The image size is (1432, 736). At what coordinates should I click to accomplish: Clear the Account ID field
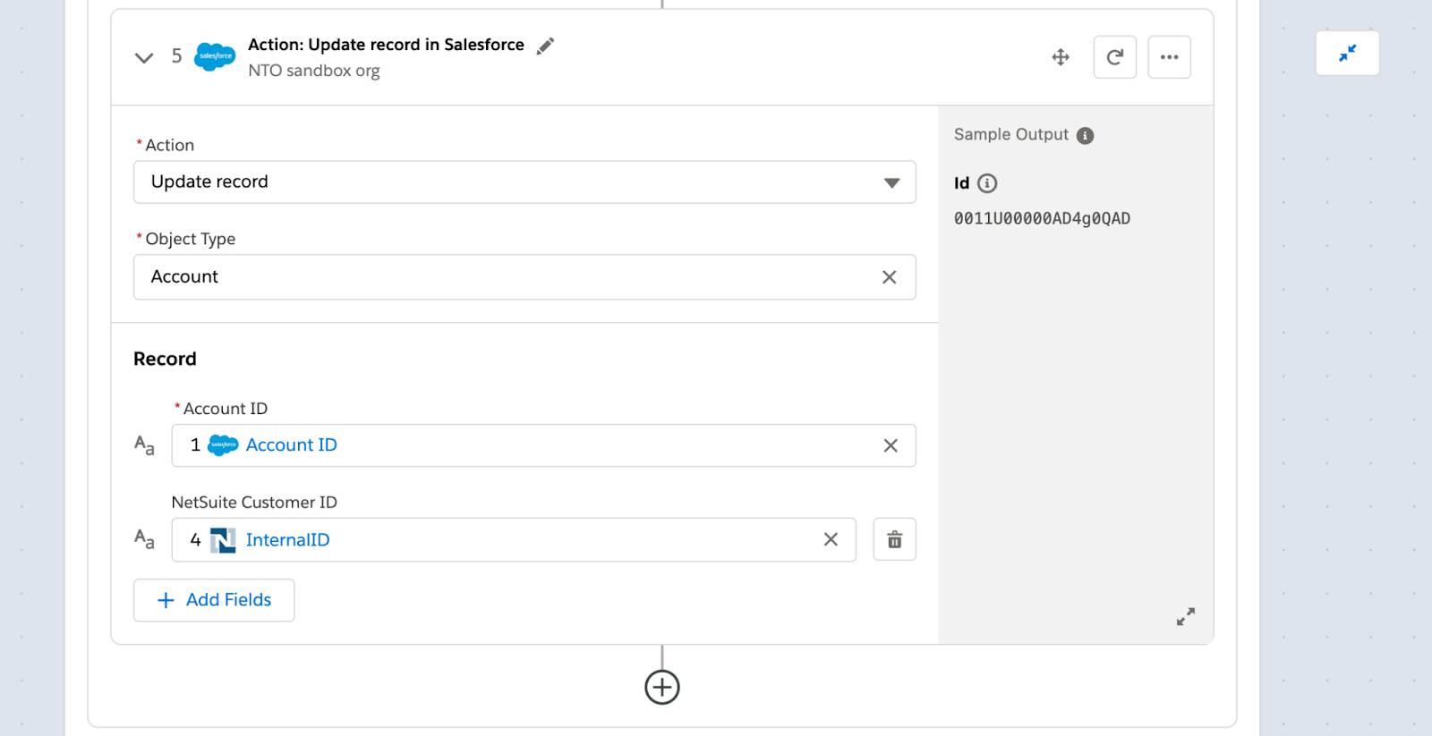(x=891, y=445)
